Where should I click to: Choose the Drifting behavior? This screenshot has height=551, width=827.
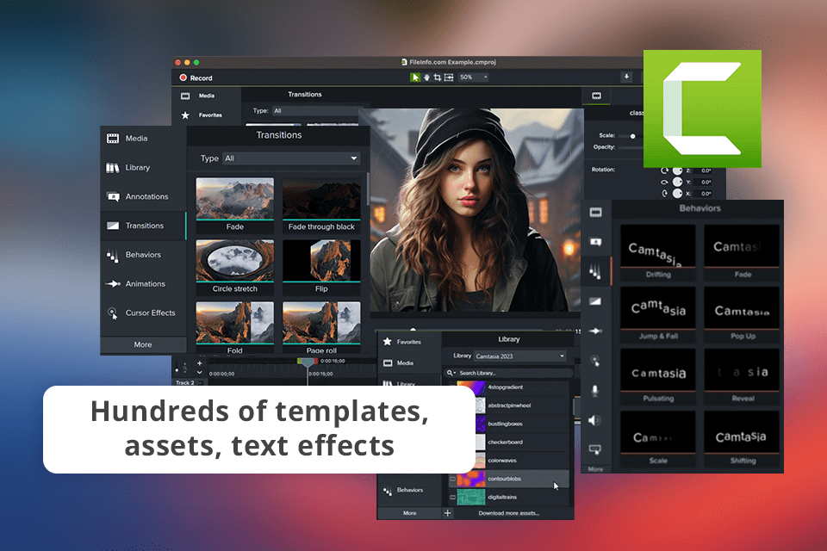point(657,252)
